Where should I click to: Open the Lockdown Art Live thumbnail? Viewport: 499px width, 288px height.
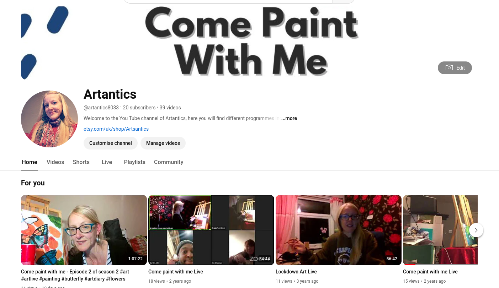pos(339,230)
